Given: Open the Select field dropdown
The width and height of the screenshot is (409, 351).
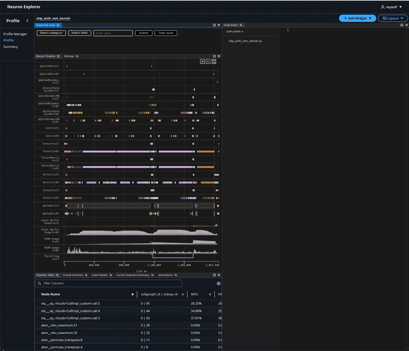Looking at the screenshot, I should pyautogui.click(x=80, y=33).
